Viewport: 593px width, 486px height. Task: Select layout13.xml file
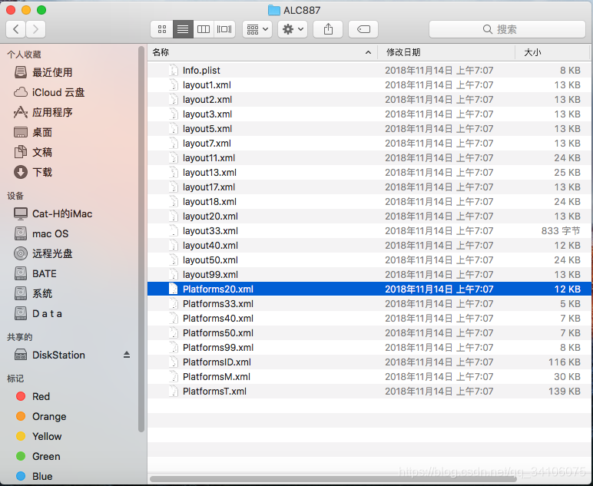(x=369, y=172)
